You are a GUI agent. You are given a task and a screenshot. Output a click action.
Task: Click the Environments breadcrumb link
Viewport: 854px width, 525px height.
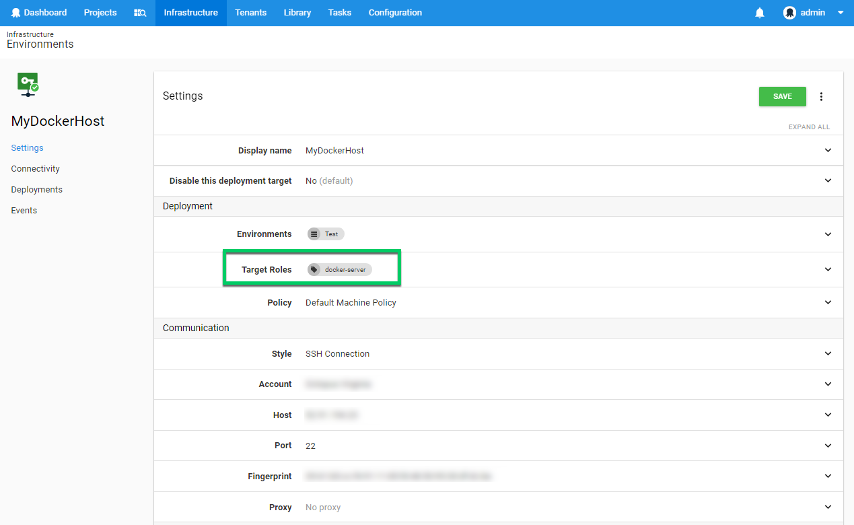pos(40,44)
